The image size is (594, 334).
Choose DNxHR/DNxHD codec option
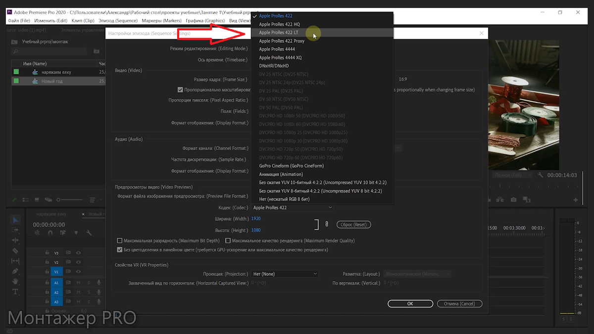pyautogui.click(x=323, y=66)
